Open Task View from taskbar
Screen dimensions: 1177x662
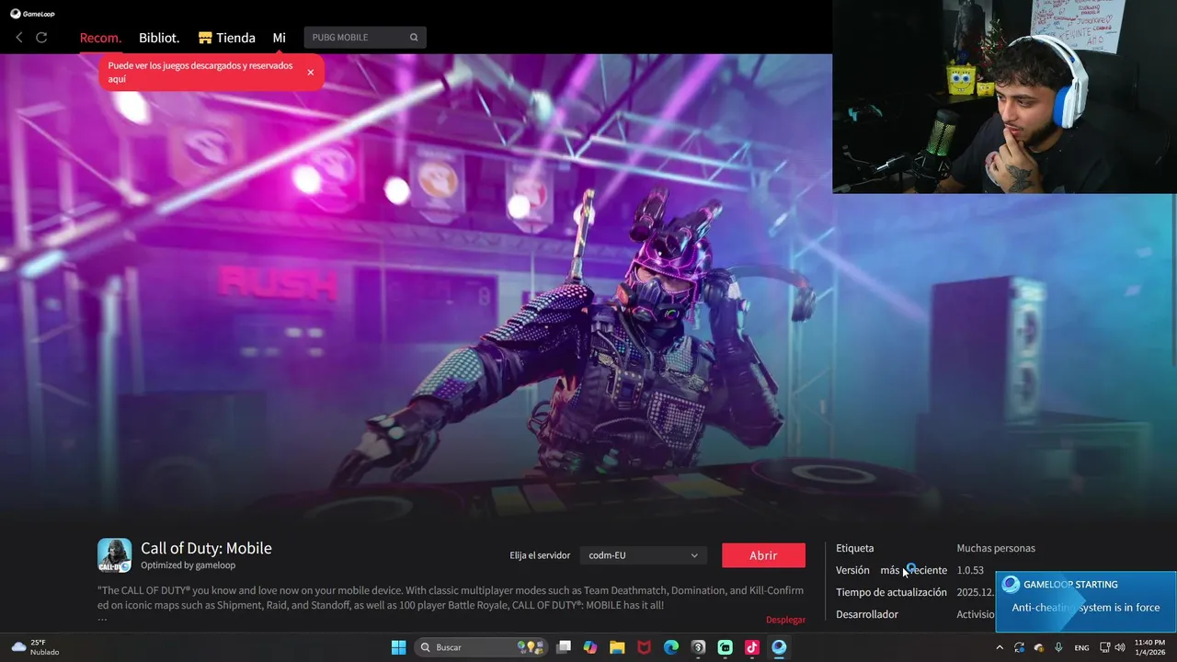click(x=564, y=647)
